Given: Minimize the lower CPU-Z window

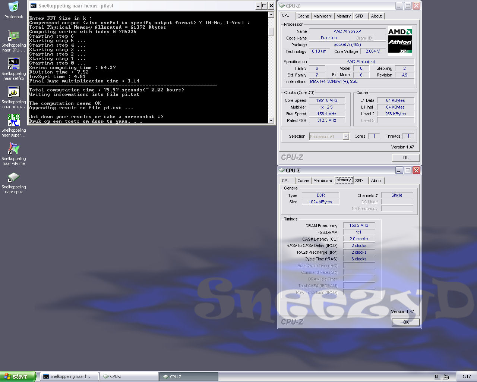Looking at the screenshot, I should point(399,170).
